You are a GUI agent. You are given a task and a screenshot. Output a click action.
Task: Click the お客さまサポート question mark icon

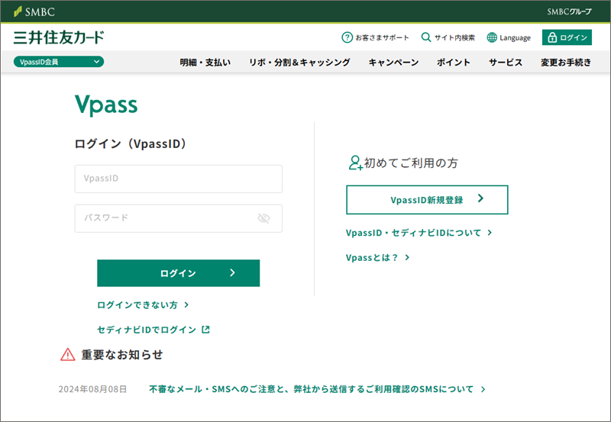coord(347,37)
